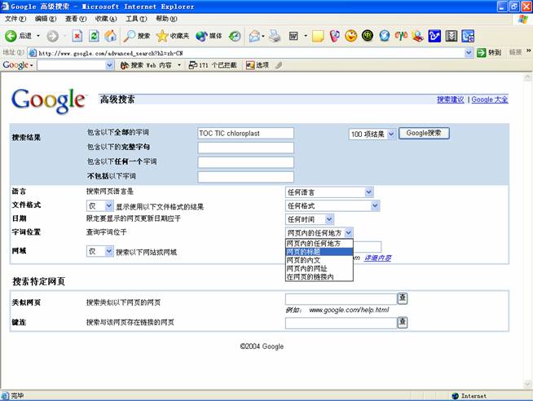Click Google toolbar highlighter pencil icon

point(279,65)
